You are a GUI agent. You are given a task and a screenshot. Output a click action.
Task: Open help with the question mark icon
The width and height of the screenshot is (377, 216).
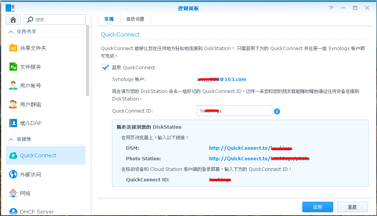coord(331,8)
